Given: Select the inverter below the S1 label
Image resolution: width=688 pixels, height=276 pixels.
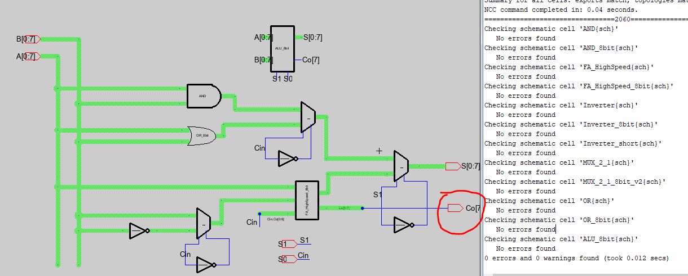Looking at the screenshot, I should (x=404, y=225).
